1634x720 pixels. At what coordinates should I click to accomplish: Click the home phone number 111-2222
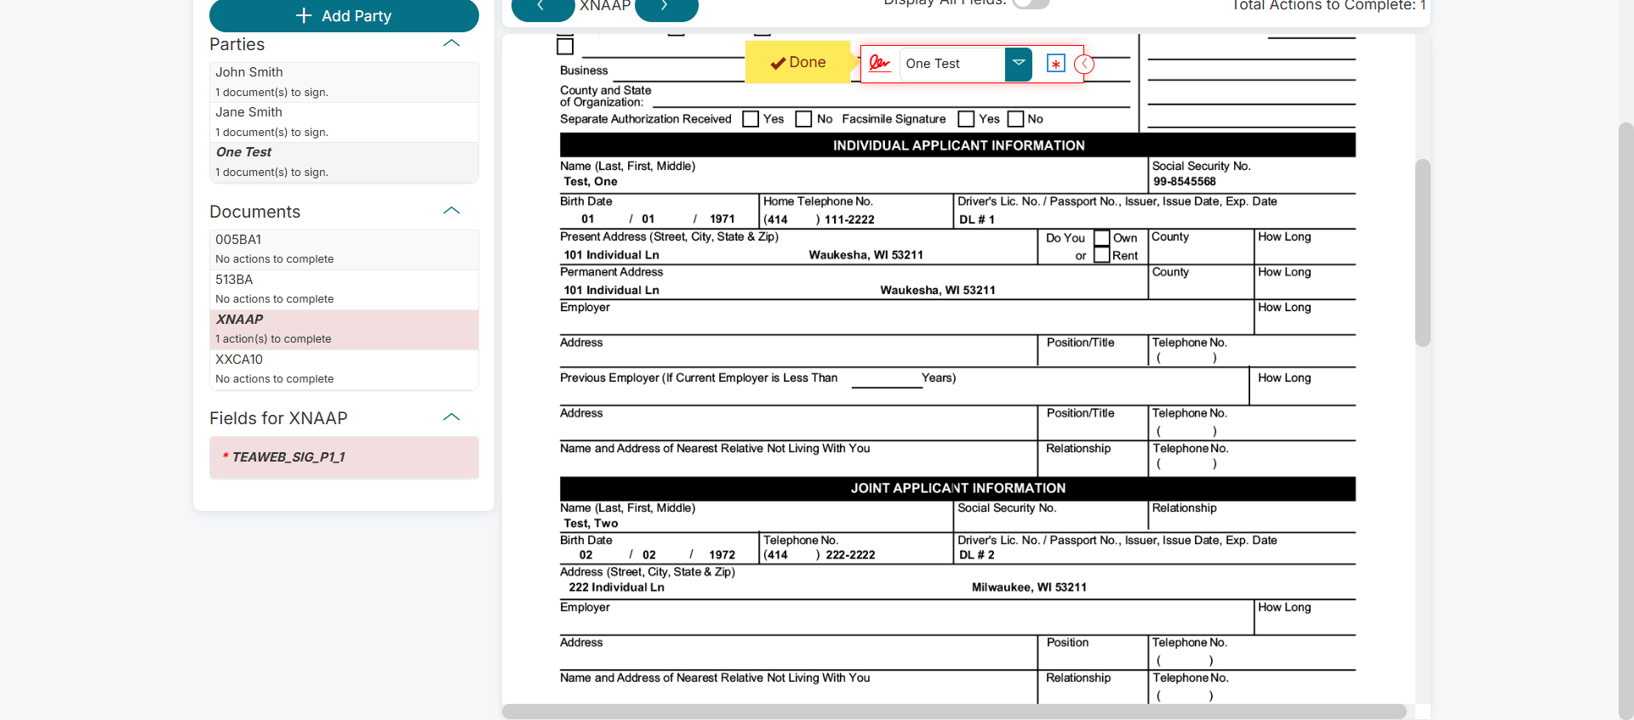point(849,219)
